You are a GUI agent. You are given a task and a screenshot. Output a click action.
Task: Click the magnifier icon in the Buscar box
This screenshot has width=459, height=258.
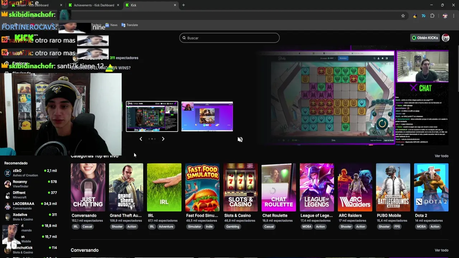[x=184, y=38]
